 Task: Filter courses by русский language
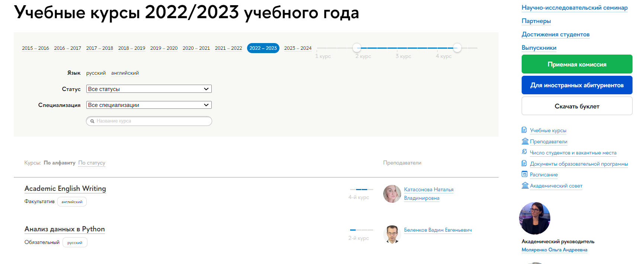(96, 73)
